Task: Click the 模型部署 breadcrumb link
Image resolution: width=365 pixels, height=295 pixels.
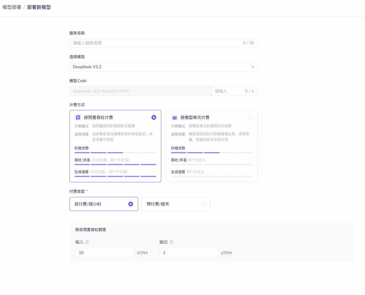Action: click(x=12, y=7)
